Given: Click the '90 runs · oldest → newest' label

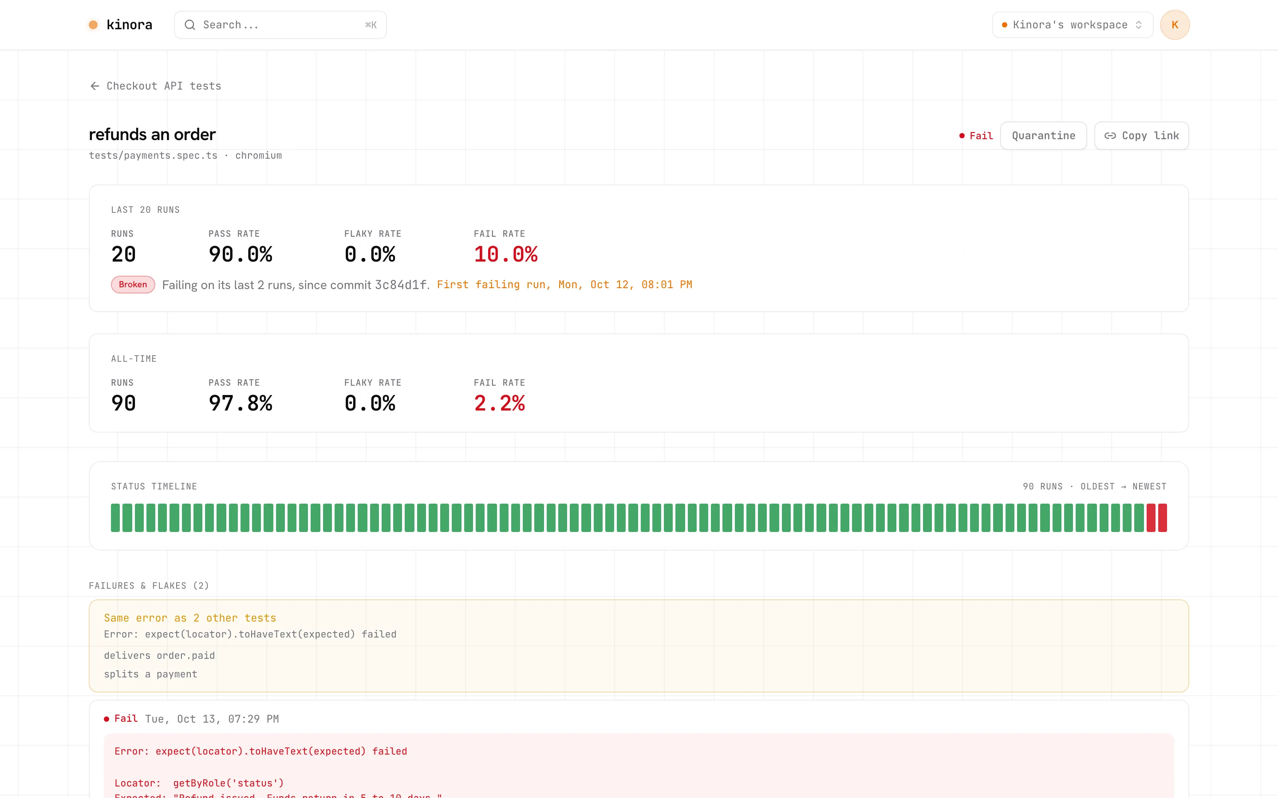Looking at the screenshot, I should [x=1094, y=486].
